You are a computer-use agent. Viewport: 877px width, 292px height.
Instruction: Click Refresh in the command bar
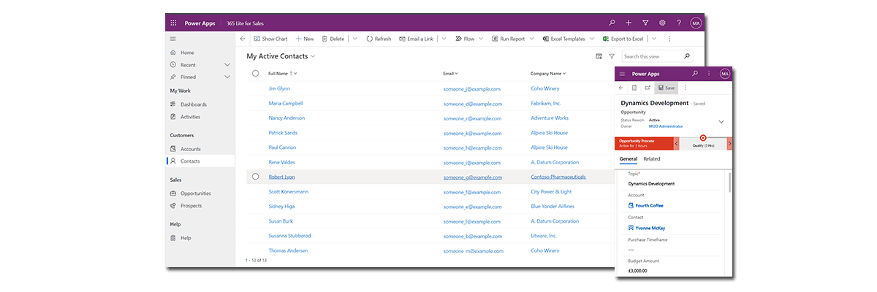pyautogui.click(x=379, y=39)
